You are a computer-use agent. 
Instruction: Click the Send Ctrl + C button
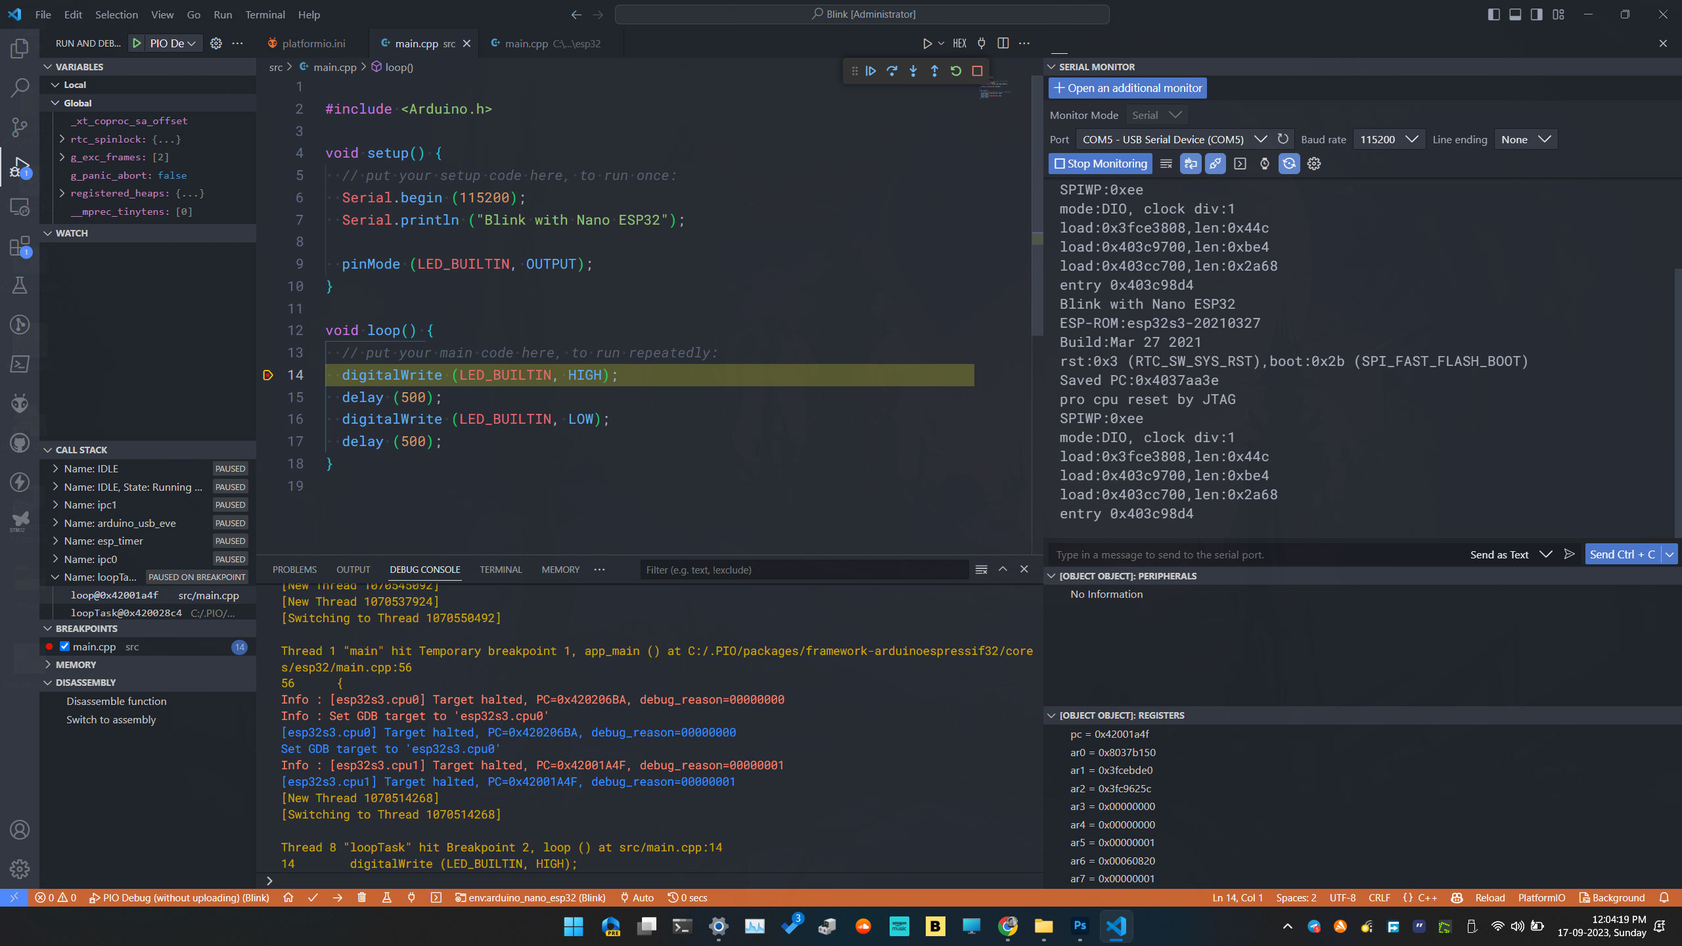pyautogui.click(x=1622, y=554)
